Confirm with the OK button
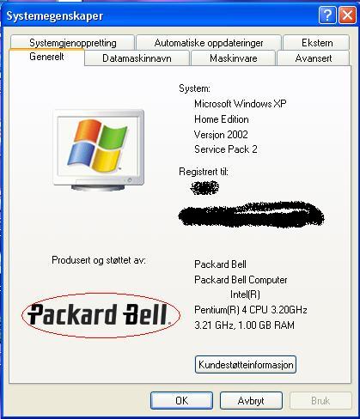 181,401
